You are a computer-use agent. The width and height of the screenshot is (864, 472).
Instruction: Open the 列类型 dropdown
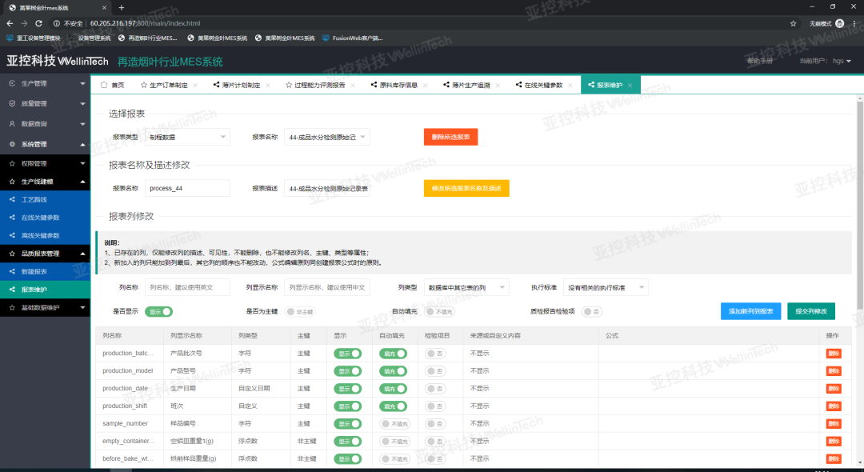466,287
